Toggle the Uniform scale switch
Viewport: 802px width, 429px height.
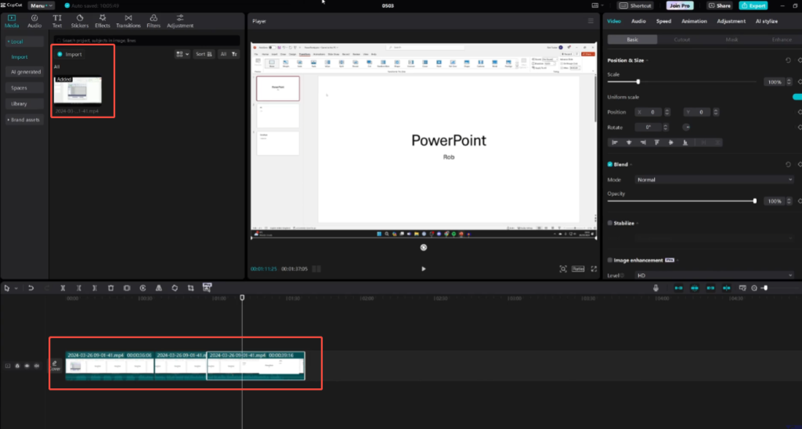pyautogui.click(x=797, y=97)
